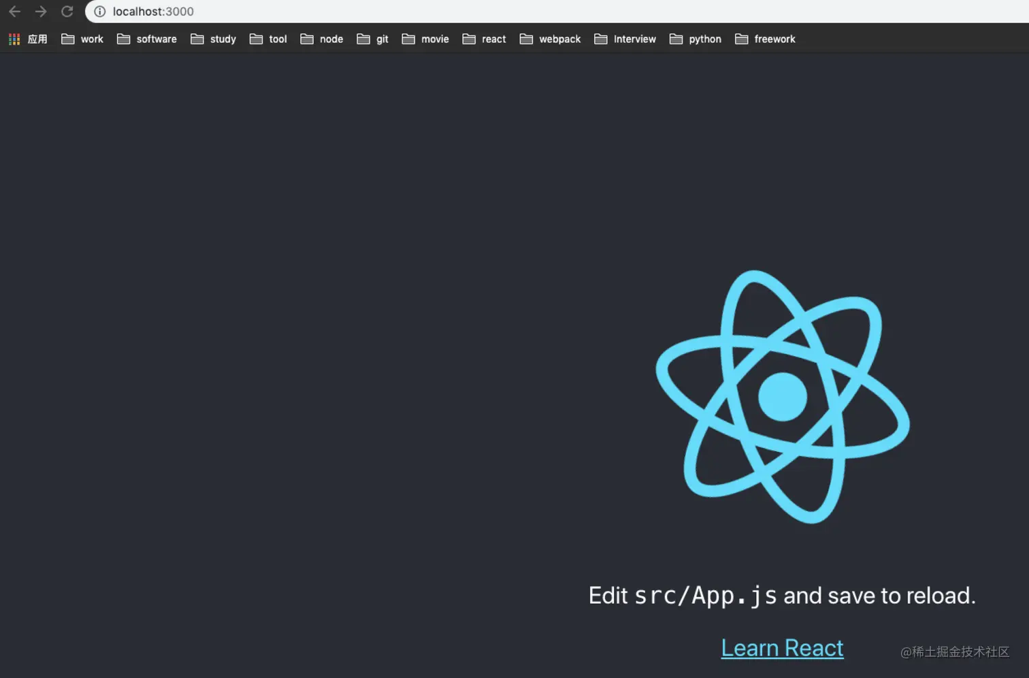Open the Interview bookmarks folder
This screenshot has height=678, width=1029.
pos(625,39)
